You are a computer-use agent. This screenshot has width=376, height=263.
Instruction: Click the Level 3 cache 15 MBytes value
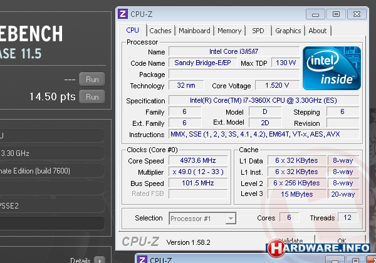click(297, 194)
